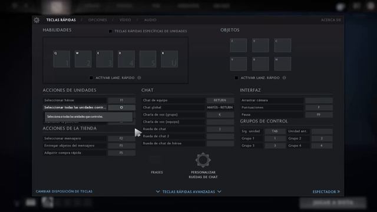Select the D ability hotkey slot
The image size is (377, 212).
pos(126,59)
